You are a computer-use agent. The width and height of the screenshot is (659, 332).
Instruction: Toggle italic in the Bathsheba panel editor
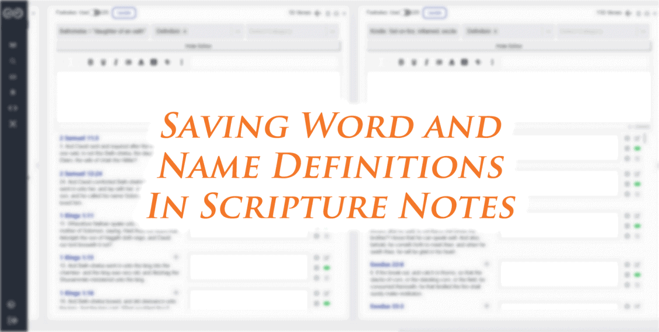pyautogui.click(x=115, y=62)
